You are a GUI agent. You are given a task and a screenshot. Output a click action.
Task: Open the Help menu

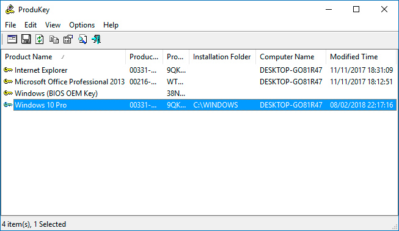pyautogui.click(x=111, y=25)
